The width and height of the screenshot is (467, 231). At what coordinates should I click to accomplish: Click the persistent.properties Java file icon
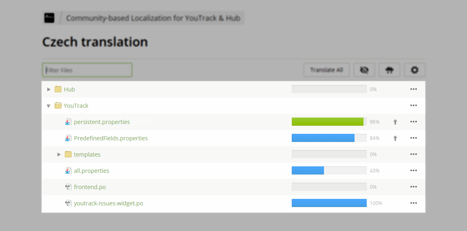(68, 122)
